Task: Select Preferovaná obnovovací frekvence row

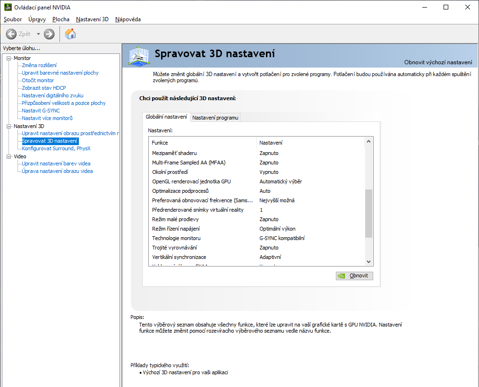Action: coord(257,200)
